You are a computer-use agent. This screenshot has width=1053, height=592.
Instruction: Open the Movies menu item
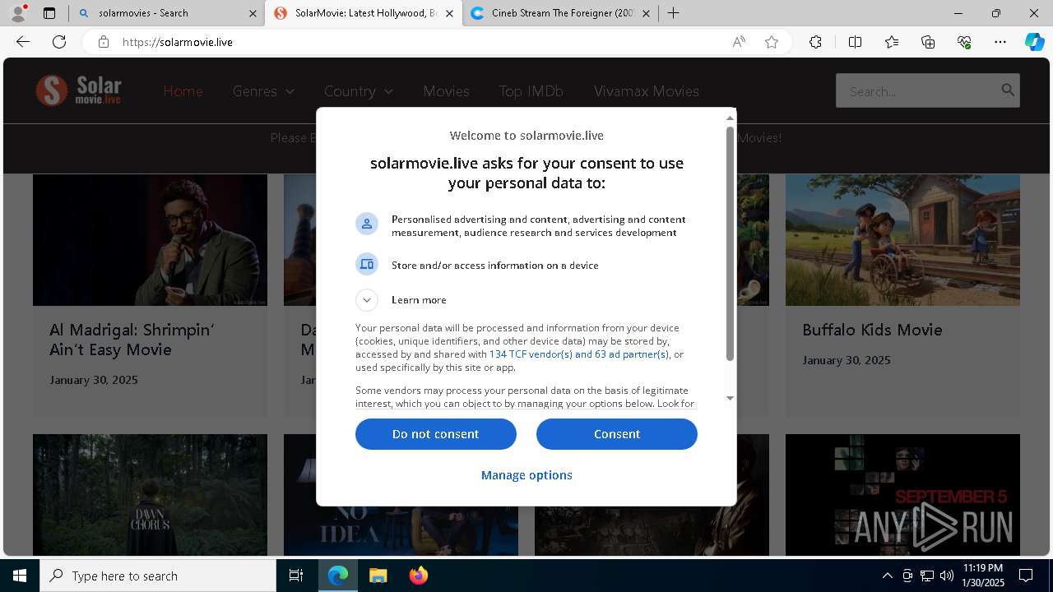[x=446, y=91]
